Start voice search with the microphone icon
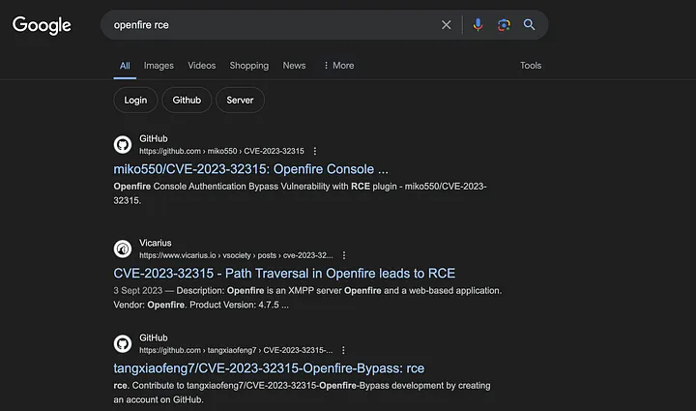The width and height of the screenshot is (696, 411). point(478,25)
